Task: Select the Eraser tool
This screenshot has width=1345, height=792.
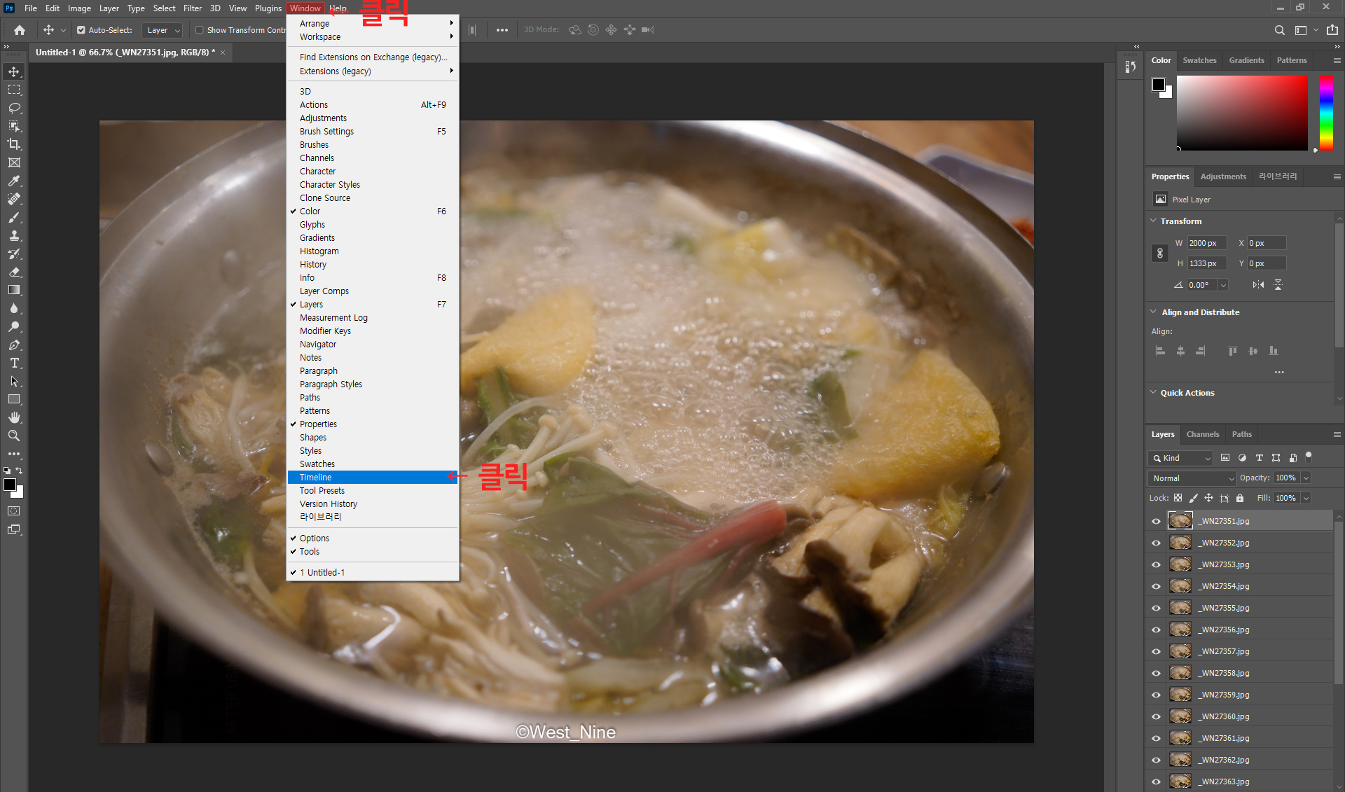Action: 14,272
